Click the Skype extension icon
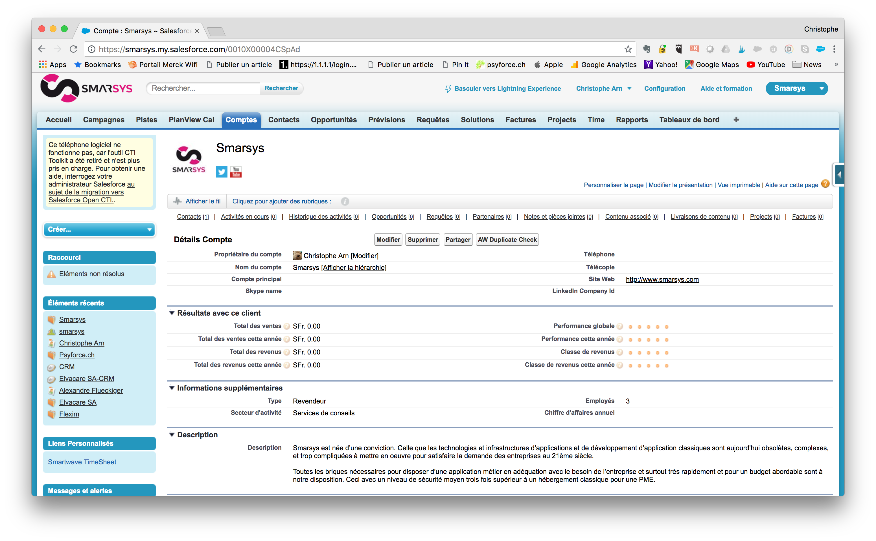This screenshot has width=876, height=541. (x=804, y=49)
